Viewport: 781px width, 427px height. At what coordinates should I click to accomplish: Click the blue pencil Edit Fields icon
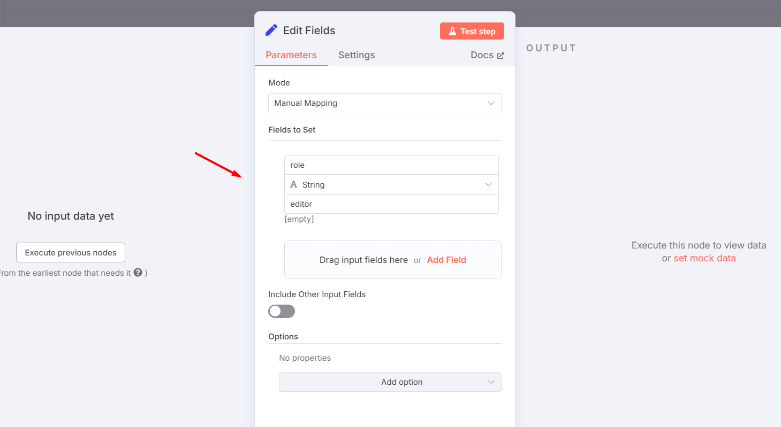coord(271,30)
